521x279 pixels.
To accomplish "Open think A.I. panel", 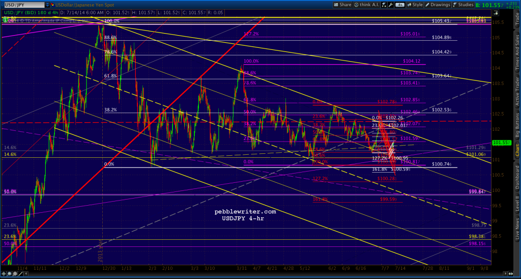I will click(x=367, y=5).
